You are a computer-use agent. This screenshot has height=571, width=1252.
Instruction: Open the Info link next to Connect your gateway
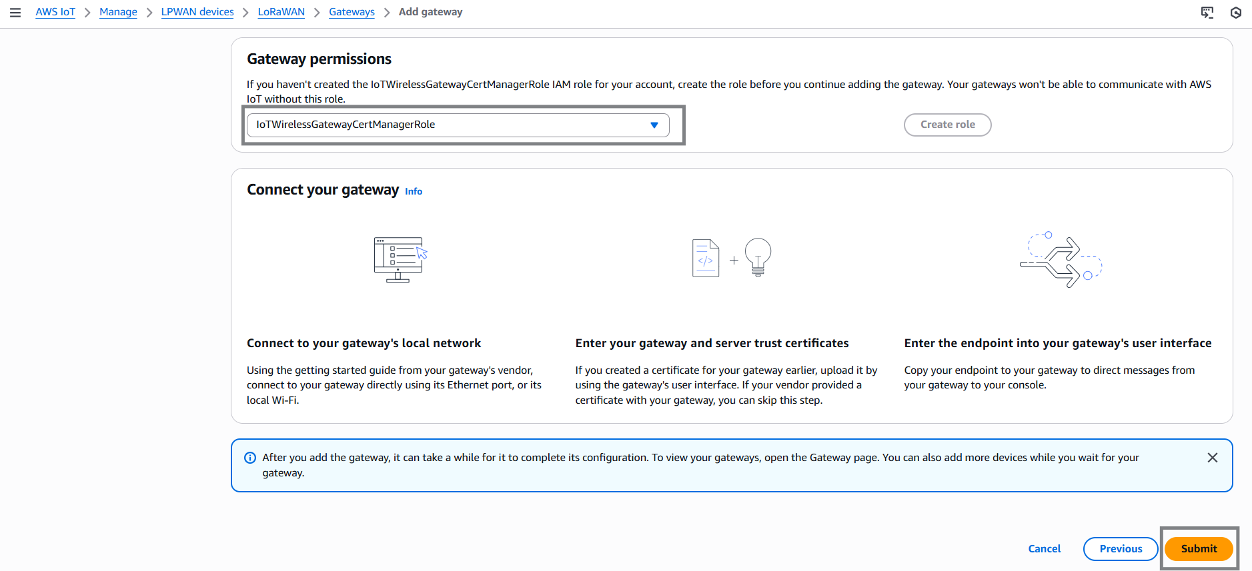click(x=414, y=191)
